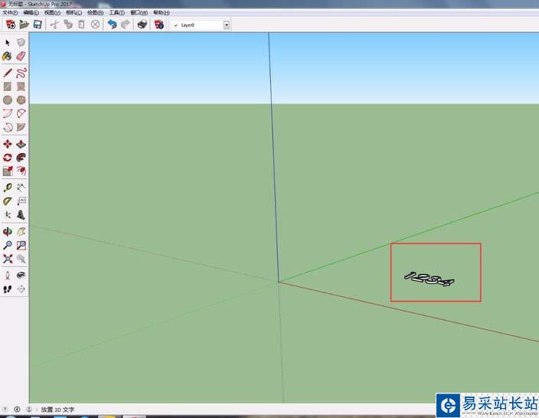
Task: Click the Erase circled-X icon
Action: [x=95, y=24]
